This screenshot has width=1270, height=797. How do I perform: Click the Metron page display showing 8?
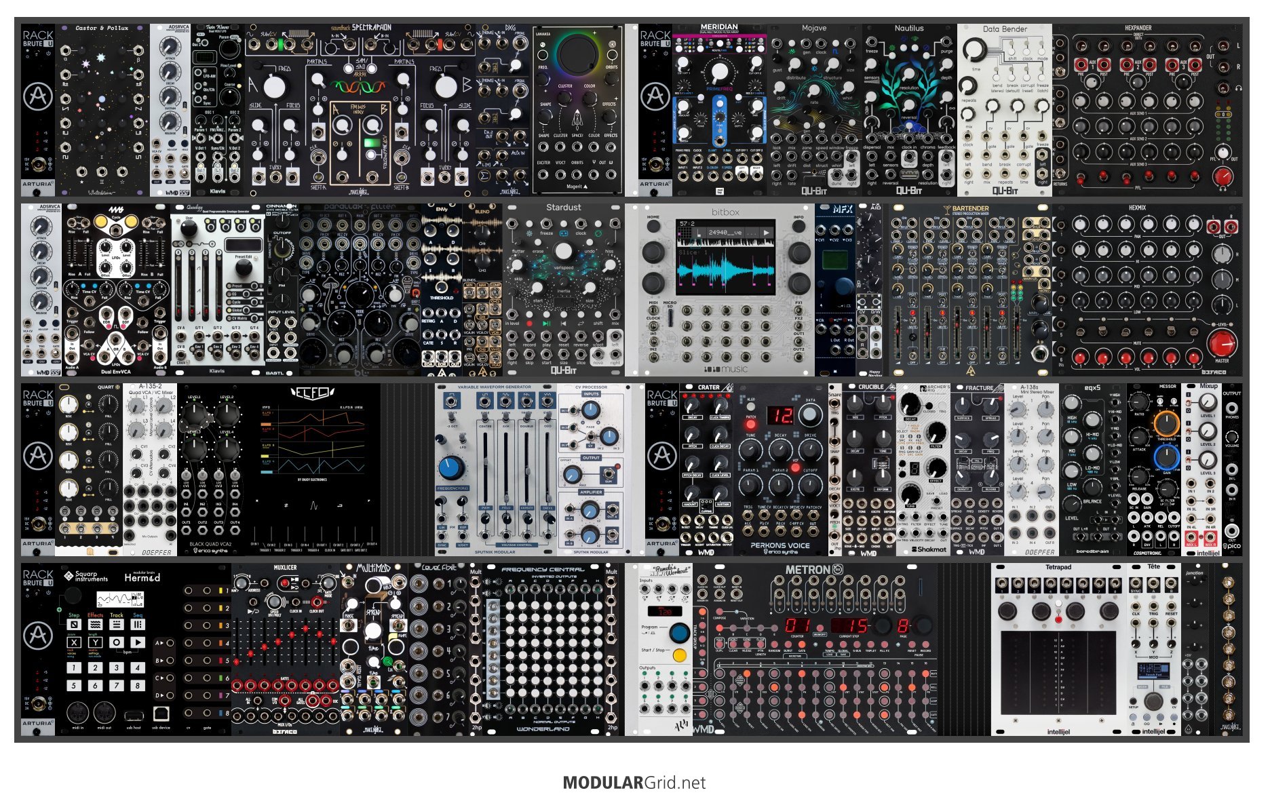pos(903,625)
